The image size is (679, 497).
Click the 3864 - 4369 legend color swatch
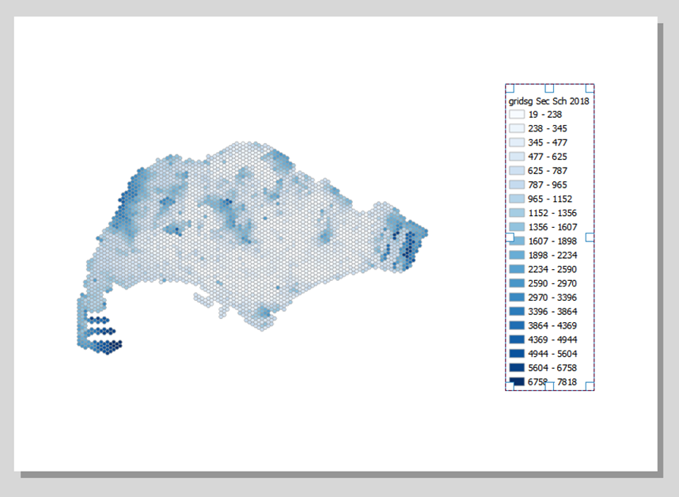(x=517, y=325)
